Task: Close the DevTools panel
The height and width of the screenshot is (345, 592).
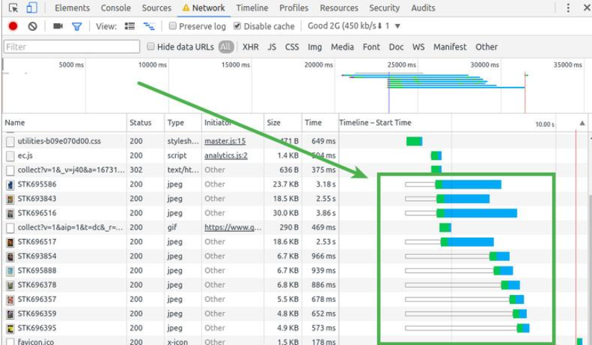Action: coord(587,8)
